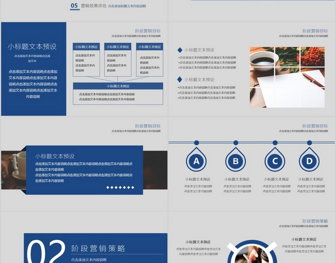Viewport: 336px width, 263px height.
Task: Click 阶段营销目标 title on the ABCD slide
Action: [315, 126]
